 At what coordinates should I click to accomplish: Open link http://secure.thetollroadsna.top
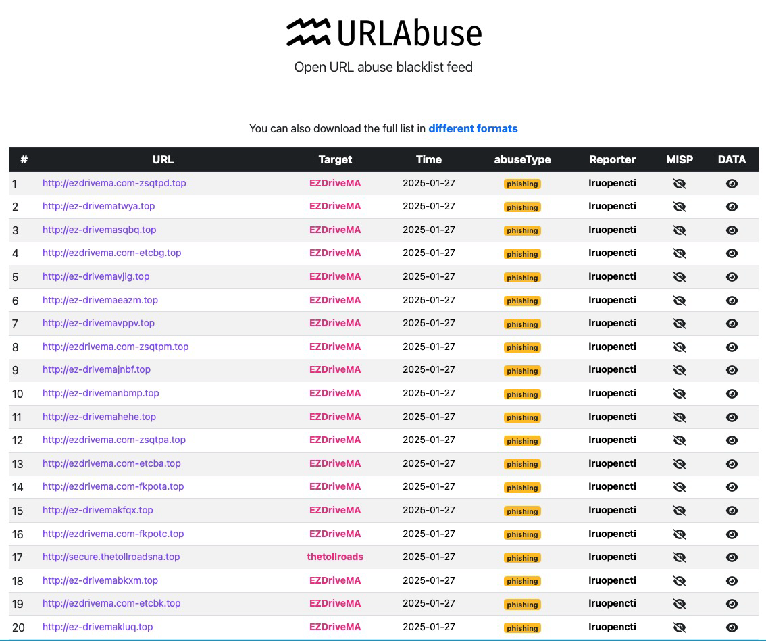coord(111,557)
